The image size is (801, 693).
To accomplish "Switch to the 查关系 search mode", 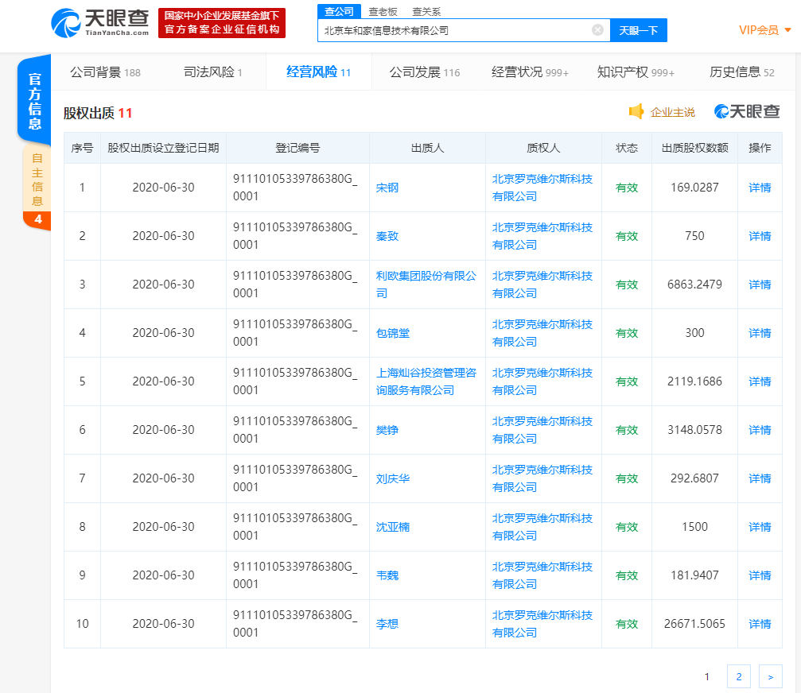I will pos(427,11).
